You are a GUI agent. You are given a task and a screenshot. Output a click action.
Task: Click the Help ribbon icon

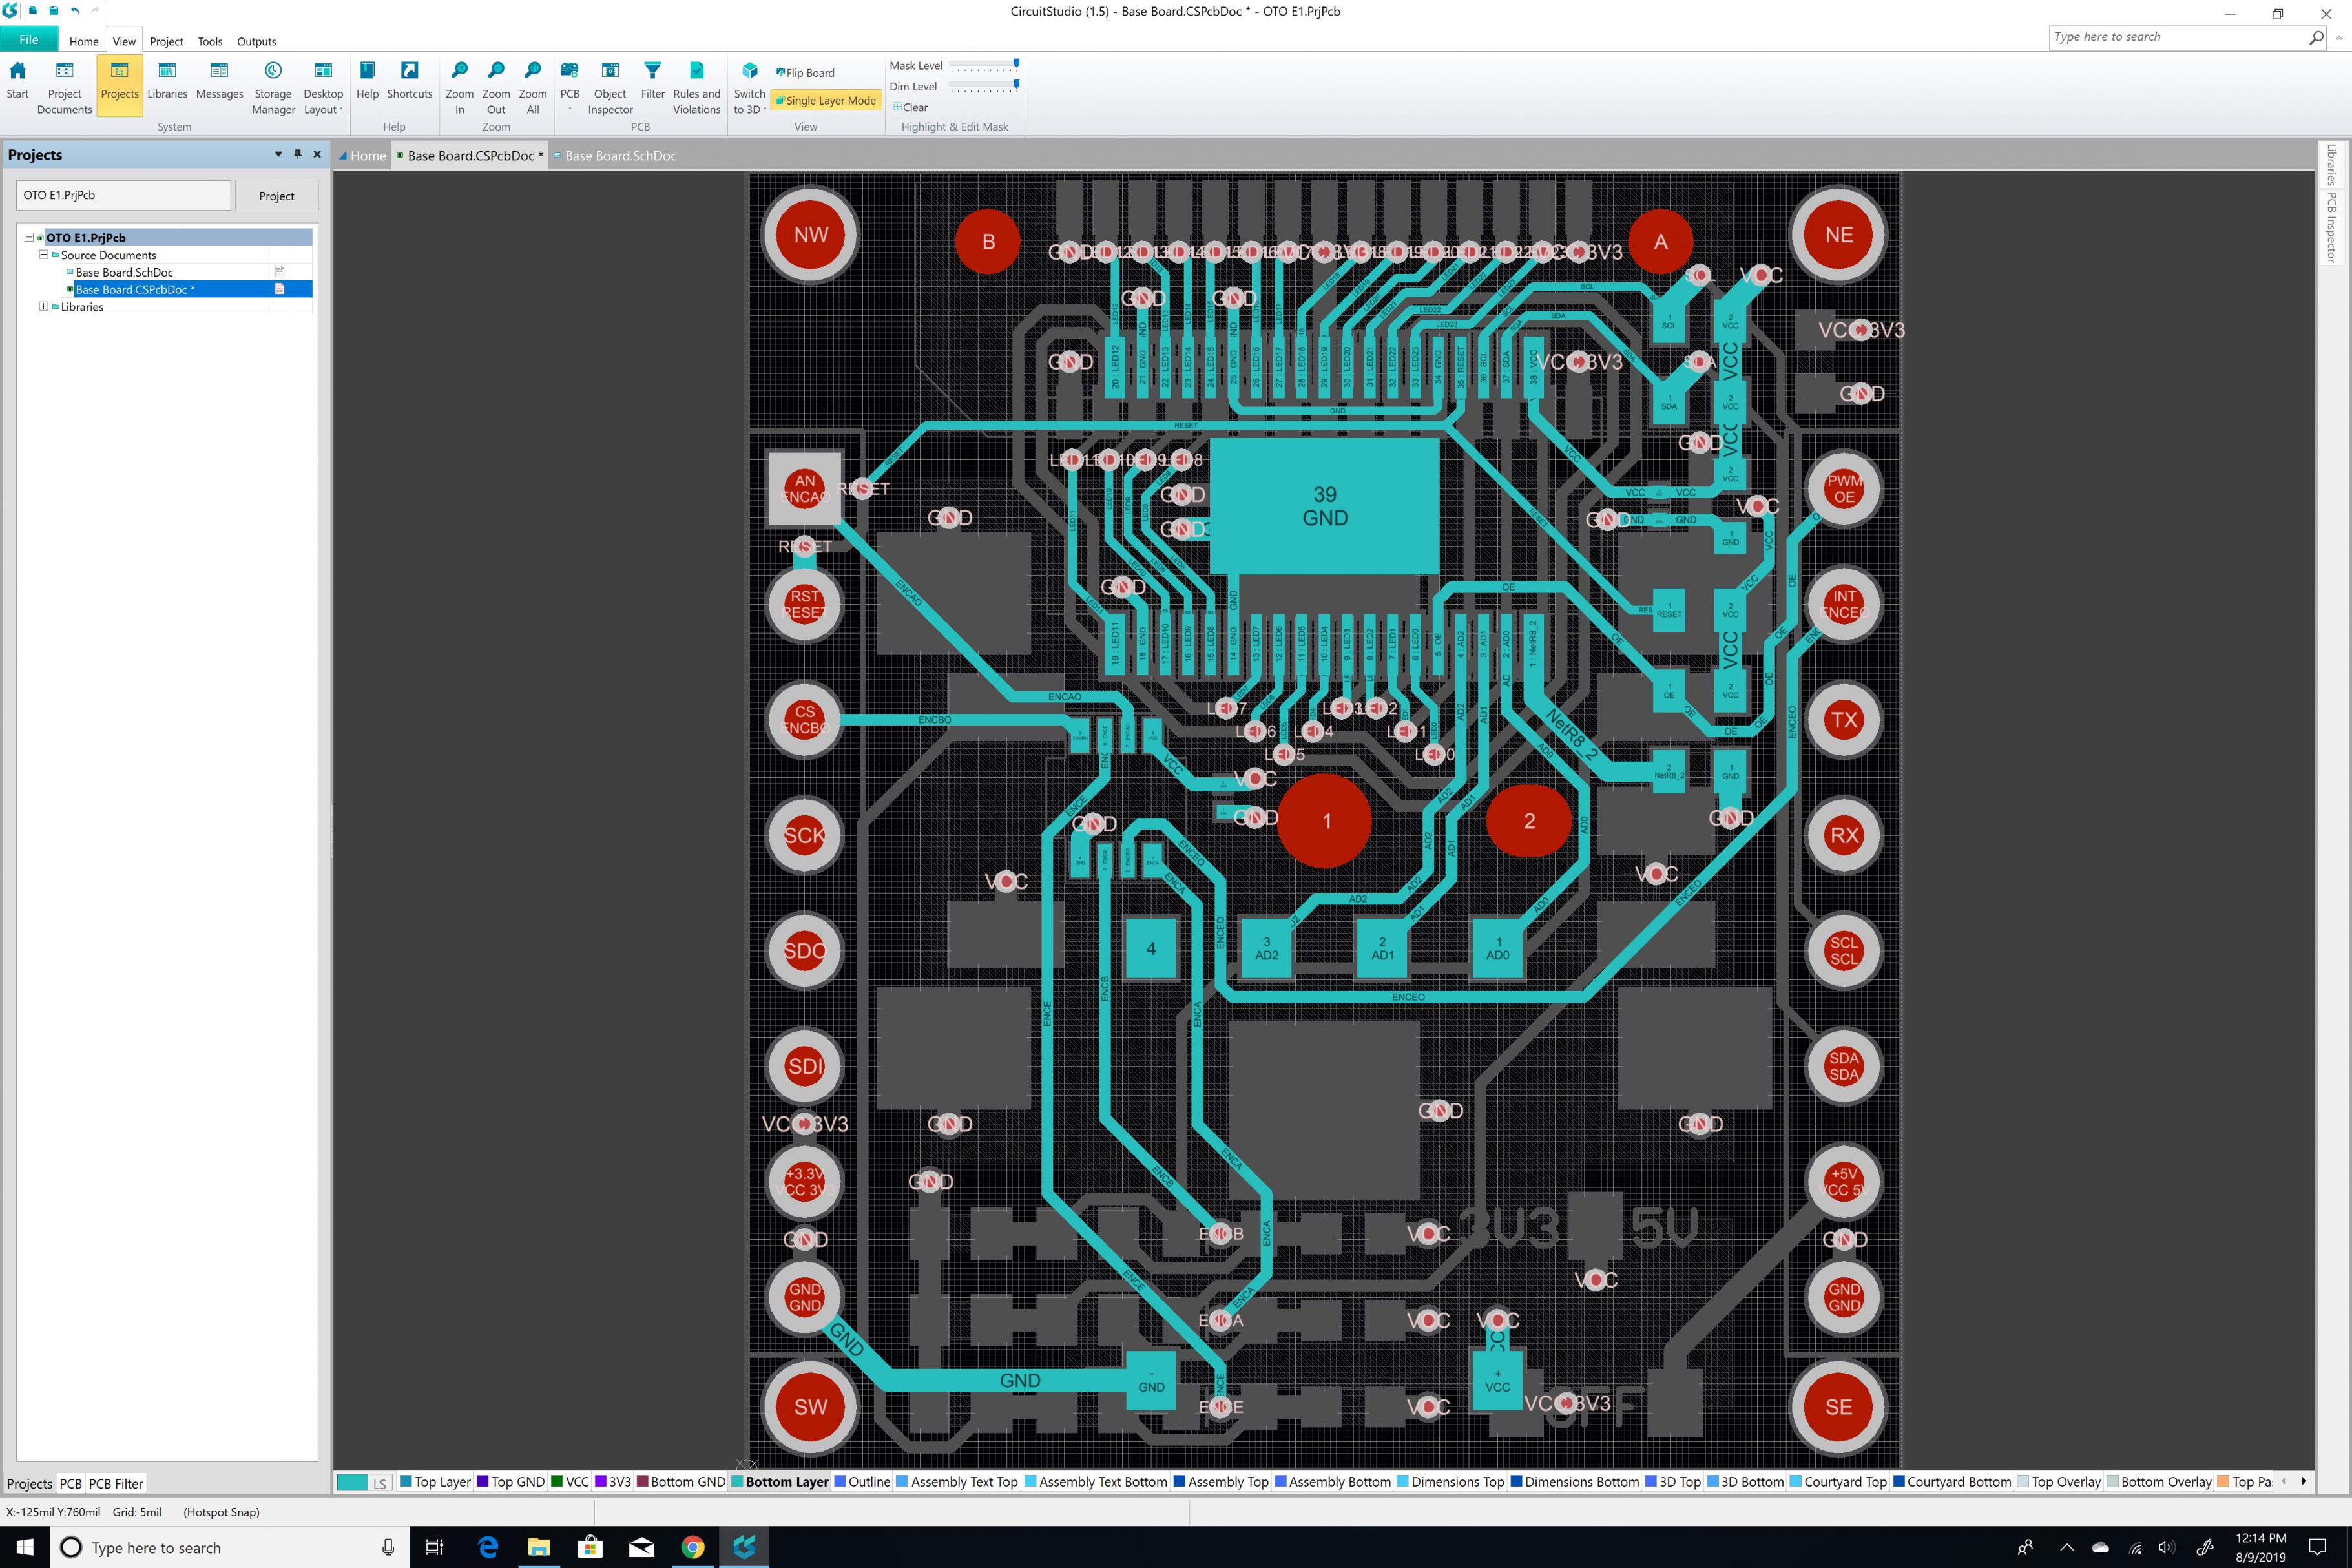[x=367, y=81]
